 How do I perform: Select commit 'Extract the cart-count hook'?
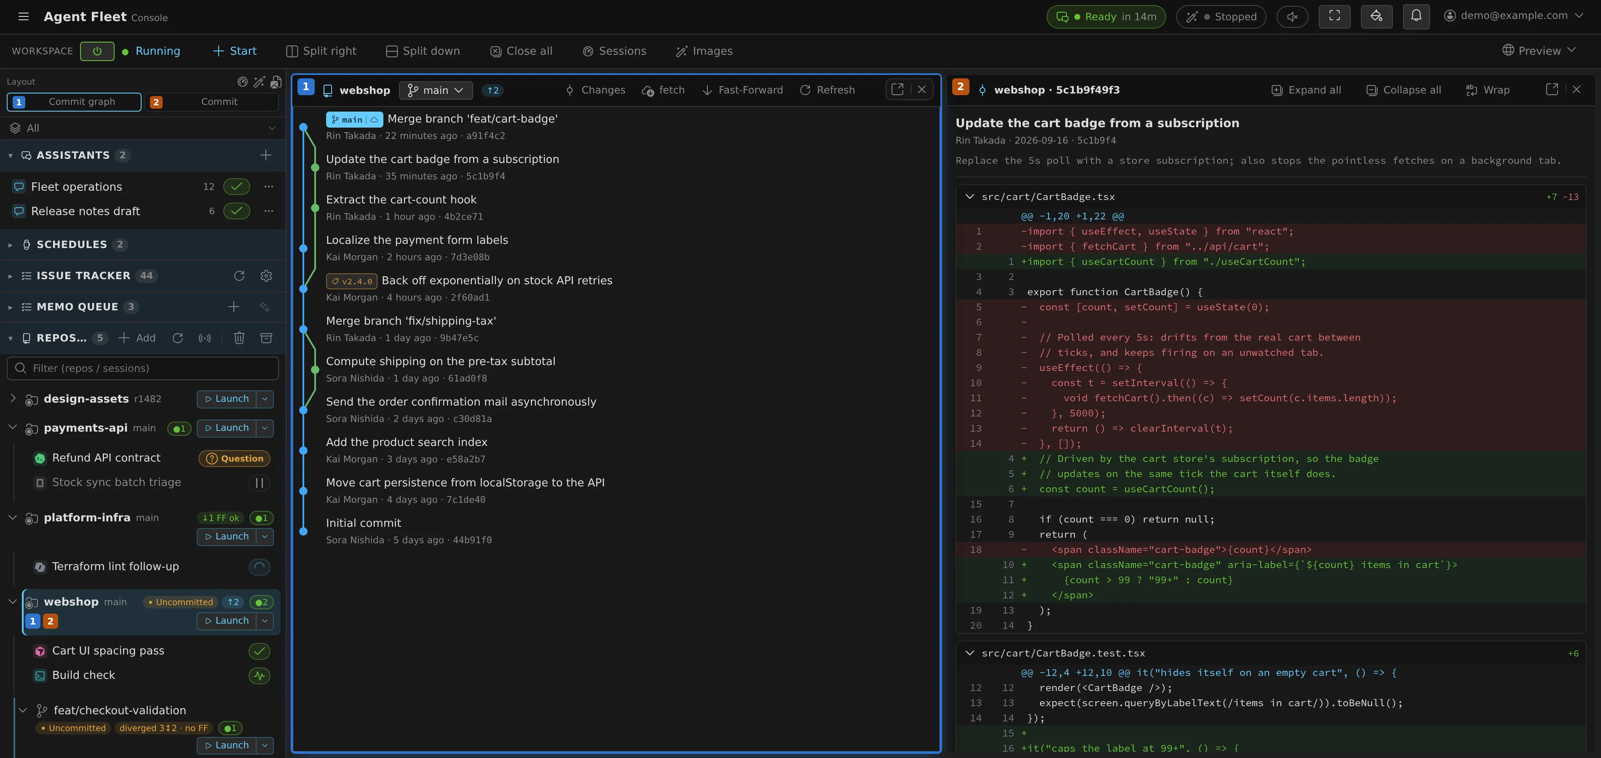[x=401, y=200]
